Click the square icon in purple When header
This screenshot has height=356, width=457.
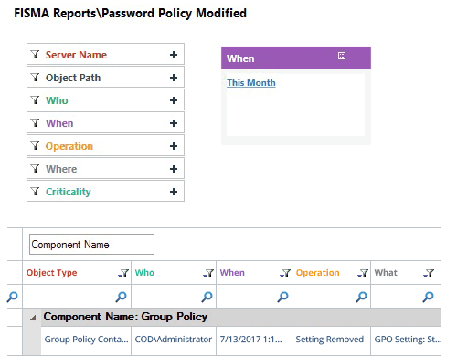coord(342,56)
